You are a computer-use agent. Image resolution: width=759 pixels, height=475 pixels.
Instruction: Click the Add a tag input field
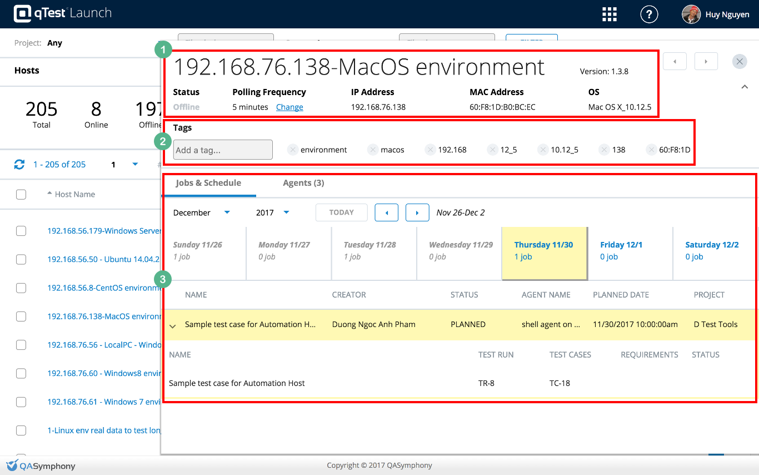coord(223,150)
